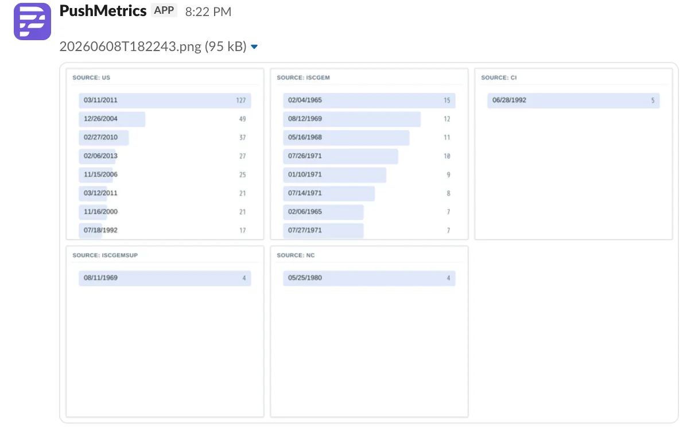Click the 07/26/1971 bar with count 10

[x=369, y=156]
